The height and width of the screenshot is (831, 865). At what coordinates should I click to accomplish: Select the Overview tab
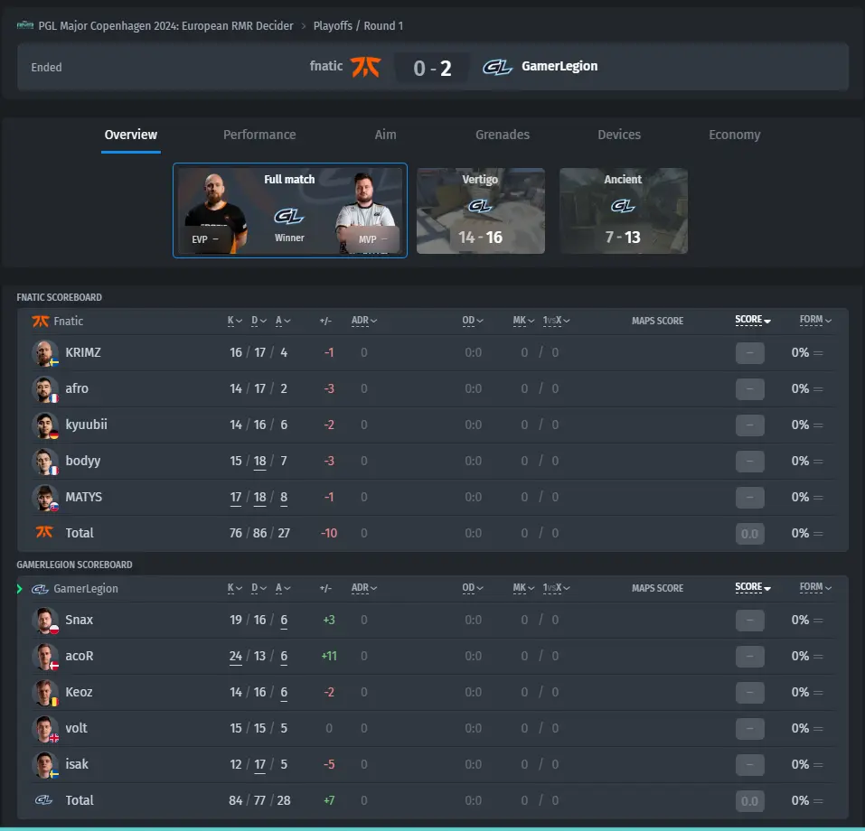(x=131, y=135)
